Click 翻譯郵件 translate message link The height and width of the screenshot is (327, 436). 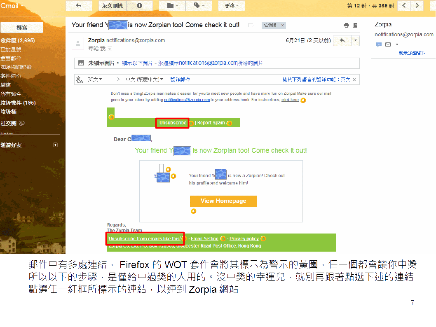pyautogui.click(x=180, y=79)
